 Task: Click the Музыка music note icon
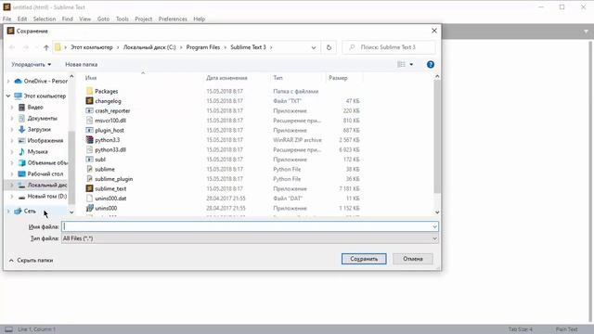(21, 151)
